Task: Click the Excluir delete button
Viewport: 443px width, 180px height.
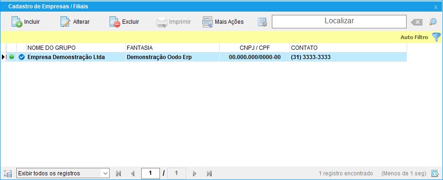Action: tap(125, 22)
